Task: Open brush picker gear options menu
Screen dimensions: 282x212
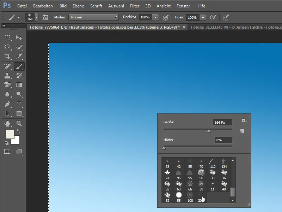Action: pyautogui.click(x=244, y=120)
